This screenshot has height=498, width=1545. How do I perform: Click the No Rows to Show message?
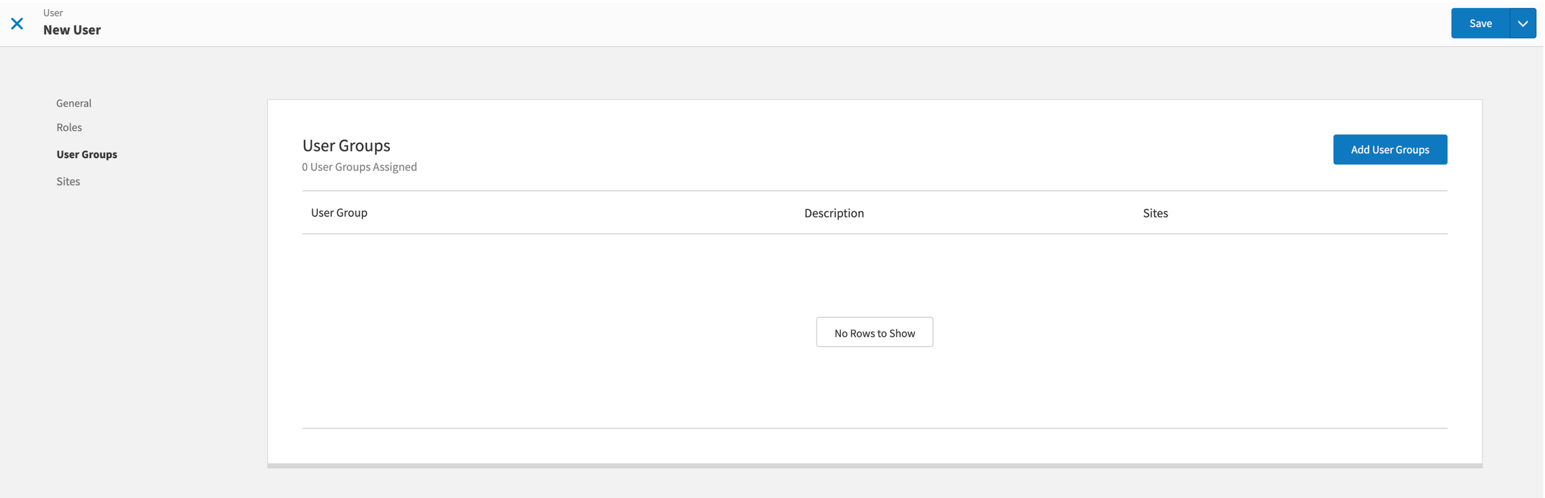874,333
